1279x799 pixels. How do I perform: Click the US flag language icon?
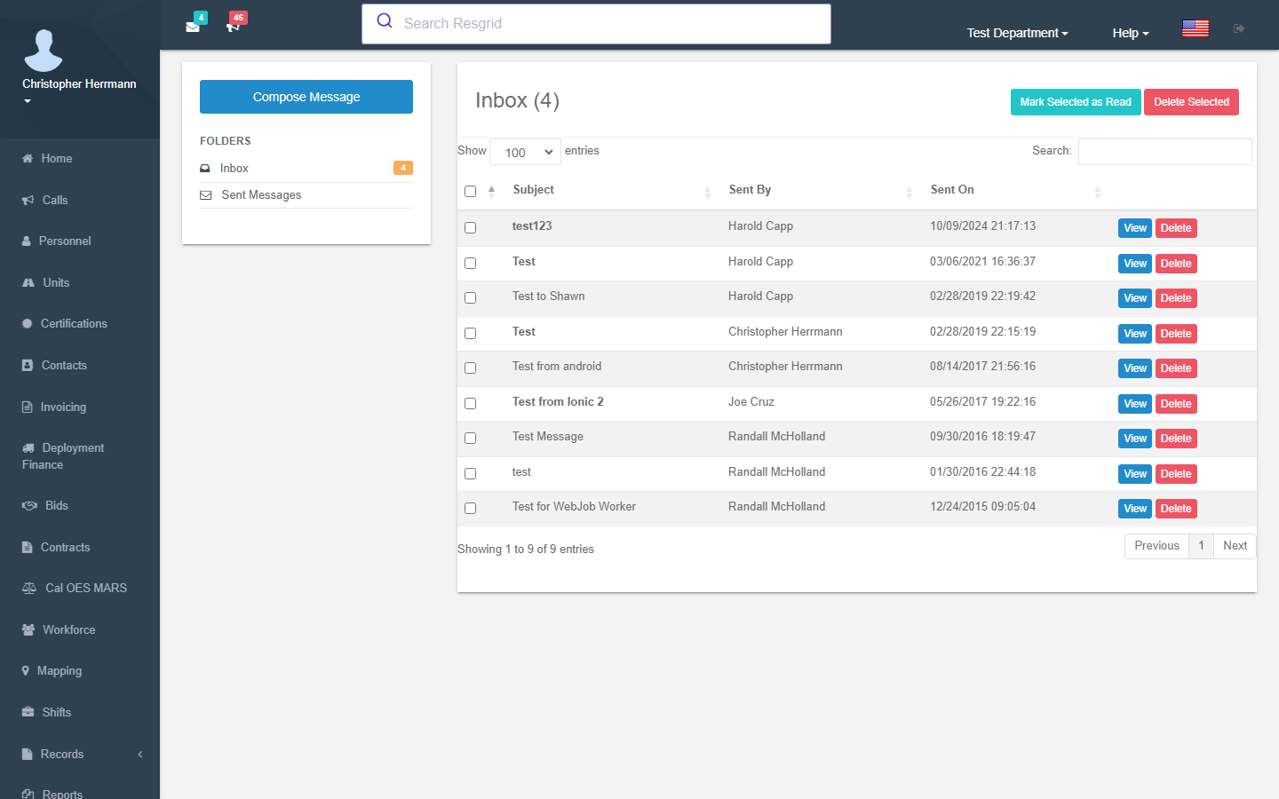(1196, 28)
